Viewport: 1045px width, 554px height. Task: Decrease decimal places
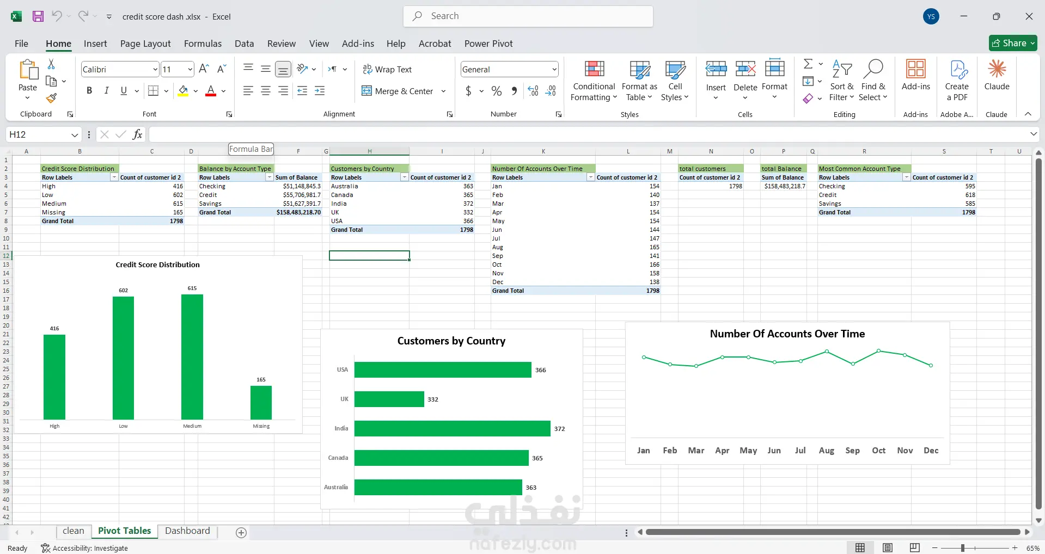point(551,91)
